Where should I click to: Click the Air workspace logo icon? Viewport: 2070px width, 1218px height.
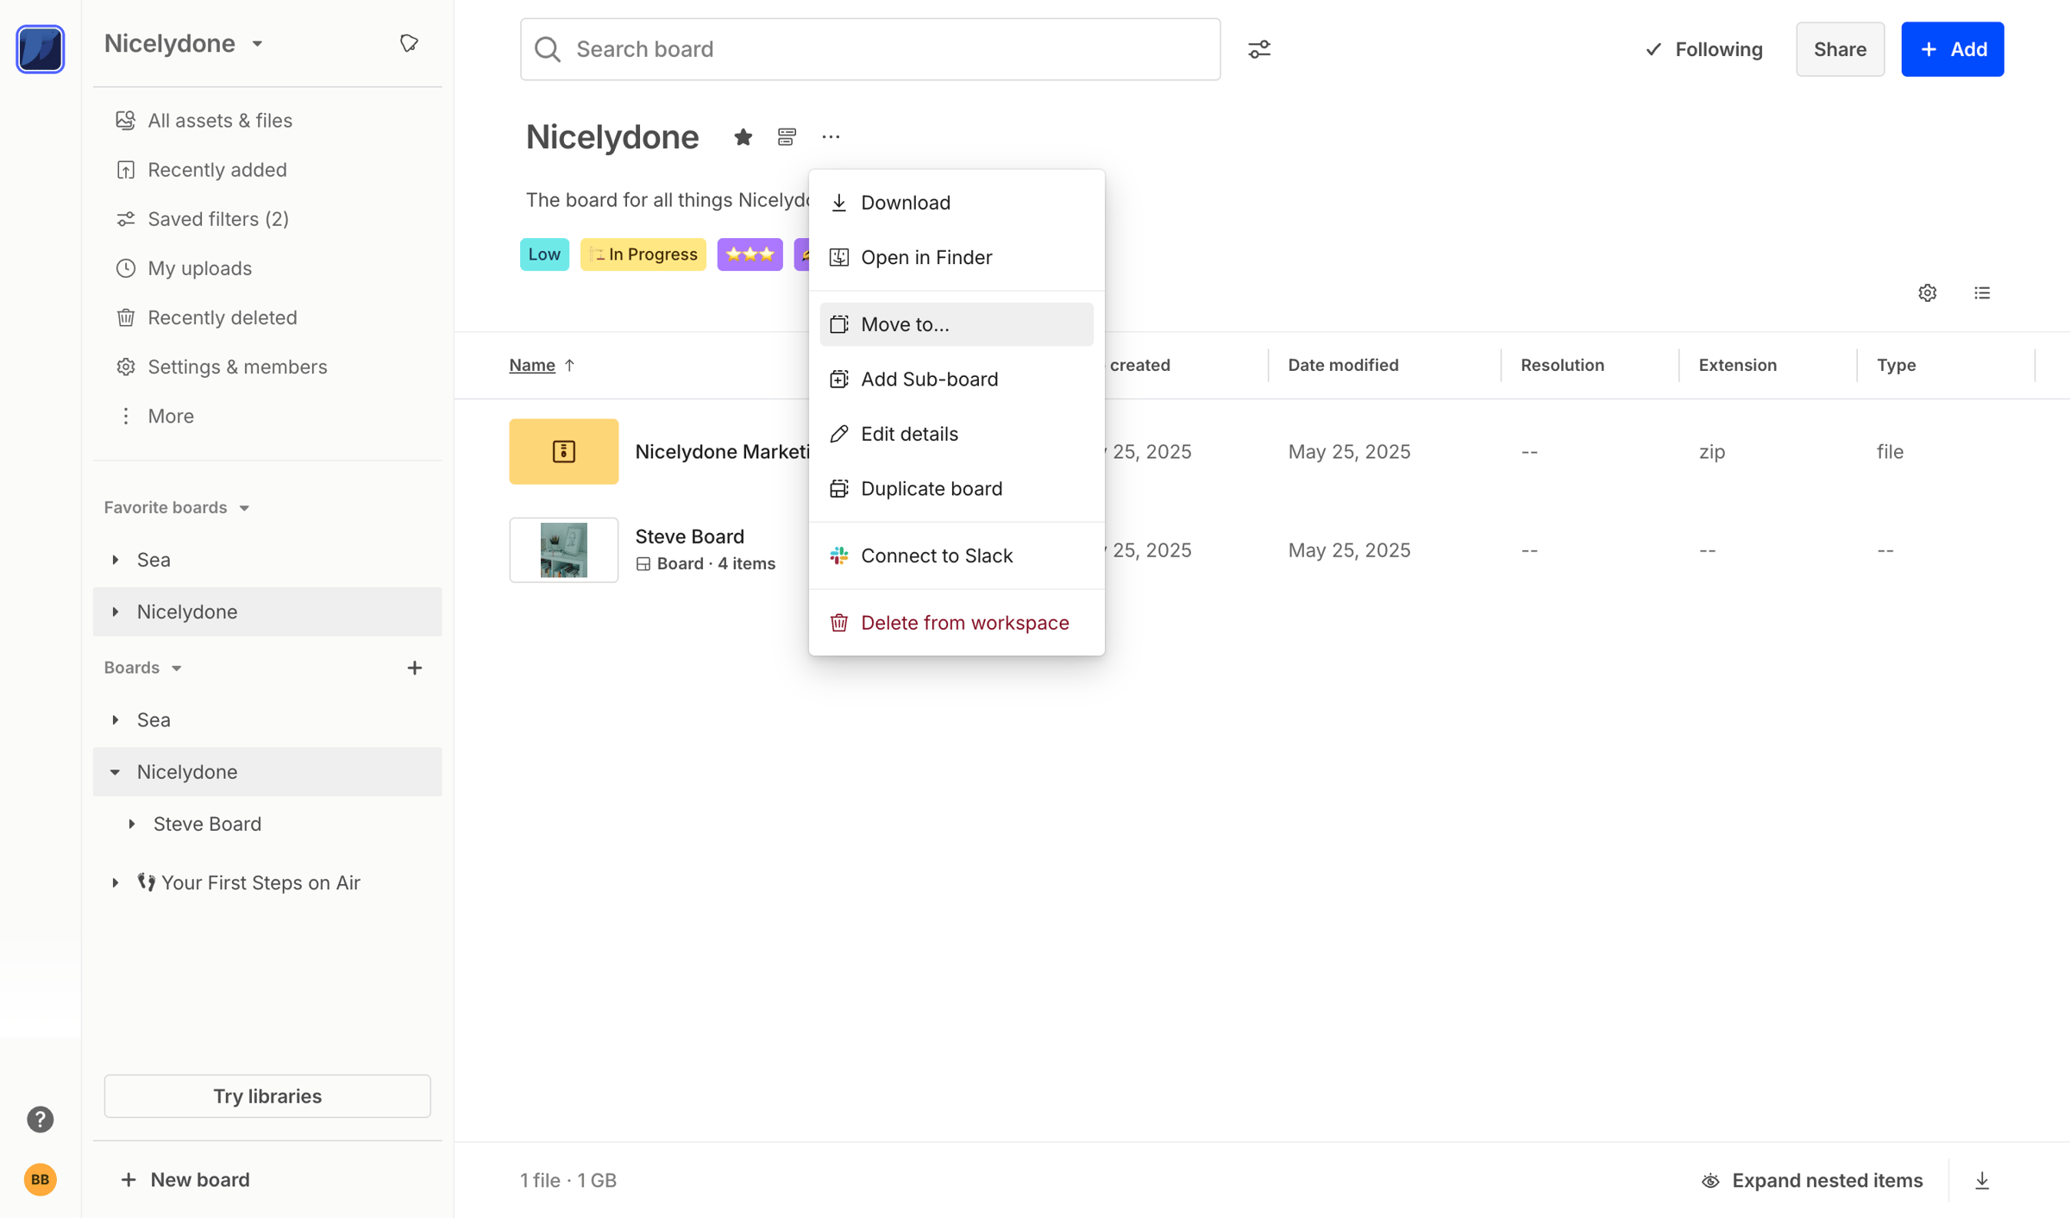pyautogui.click(x=40, y=48)
